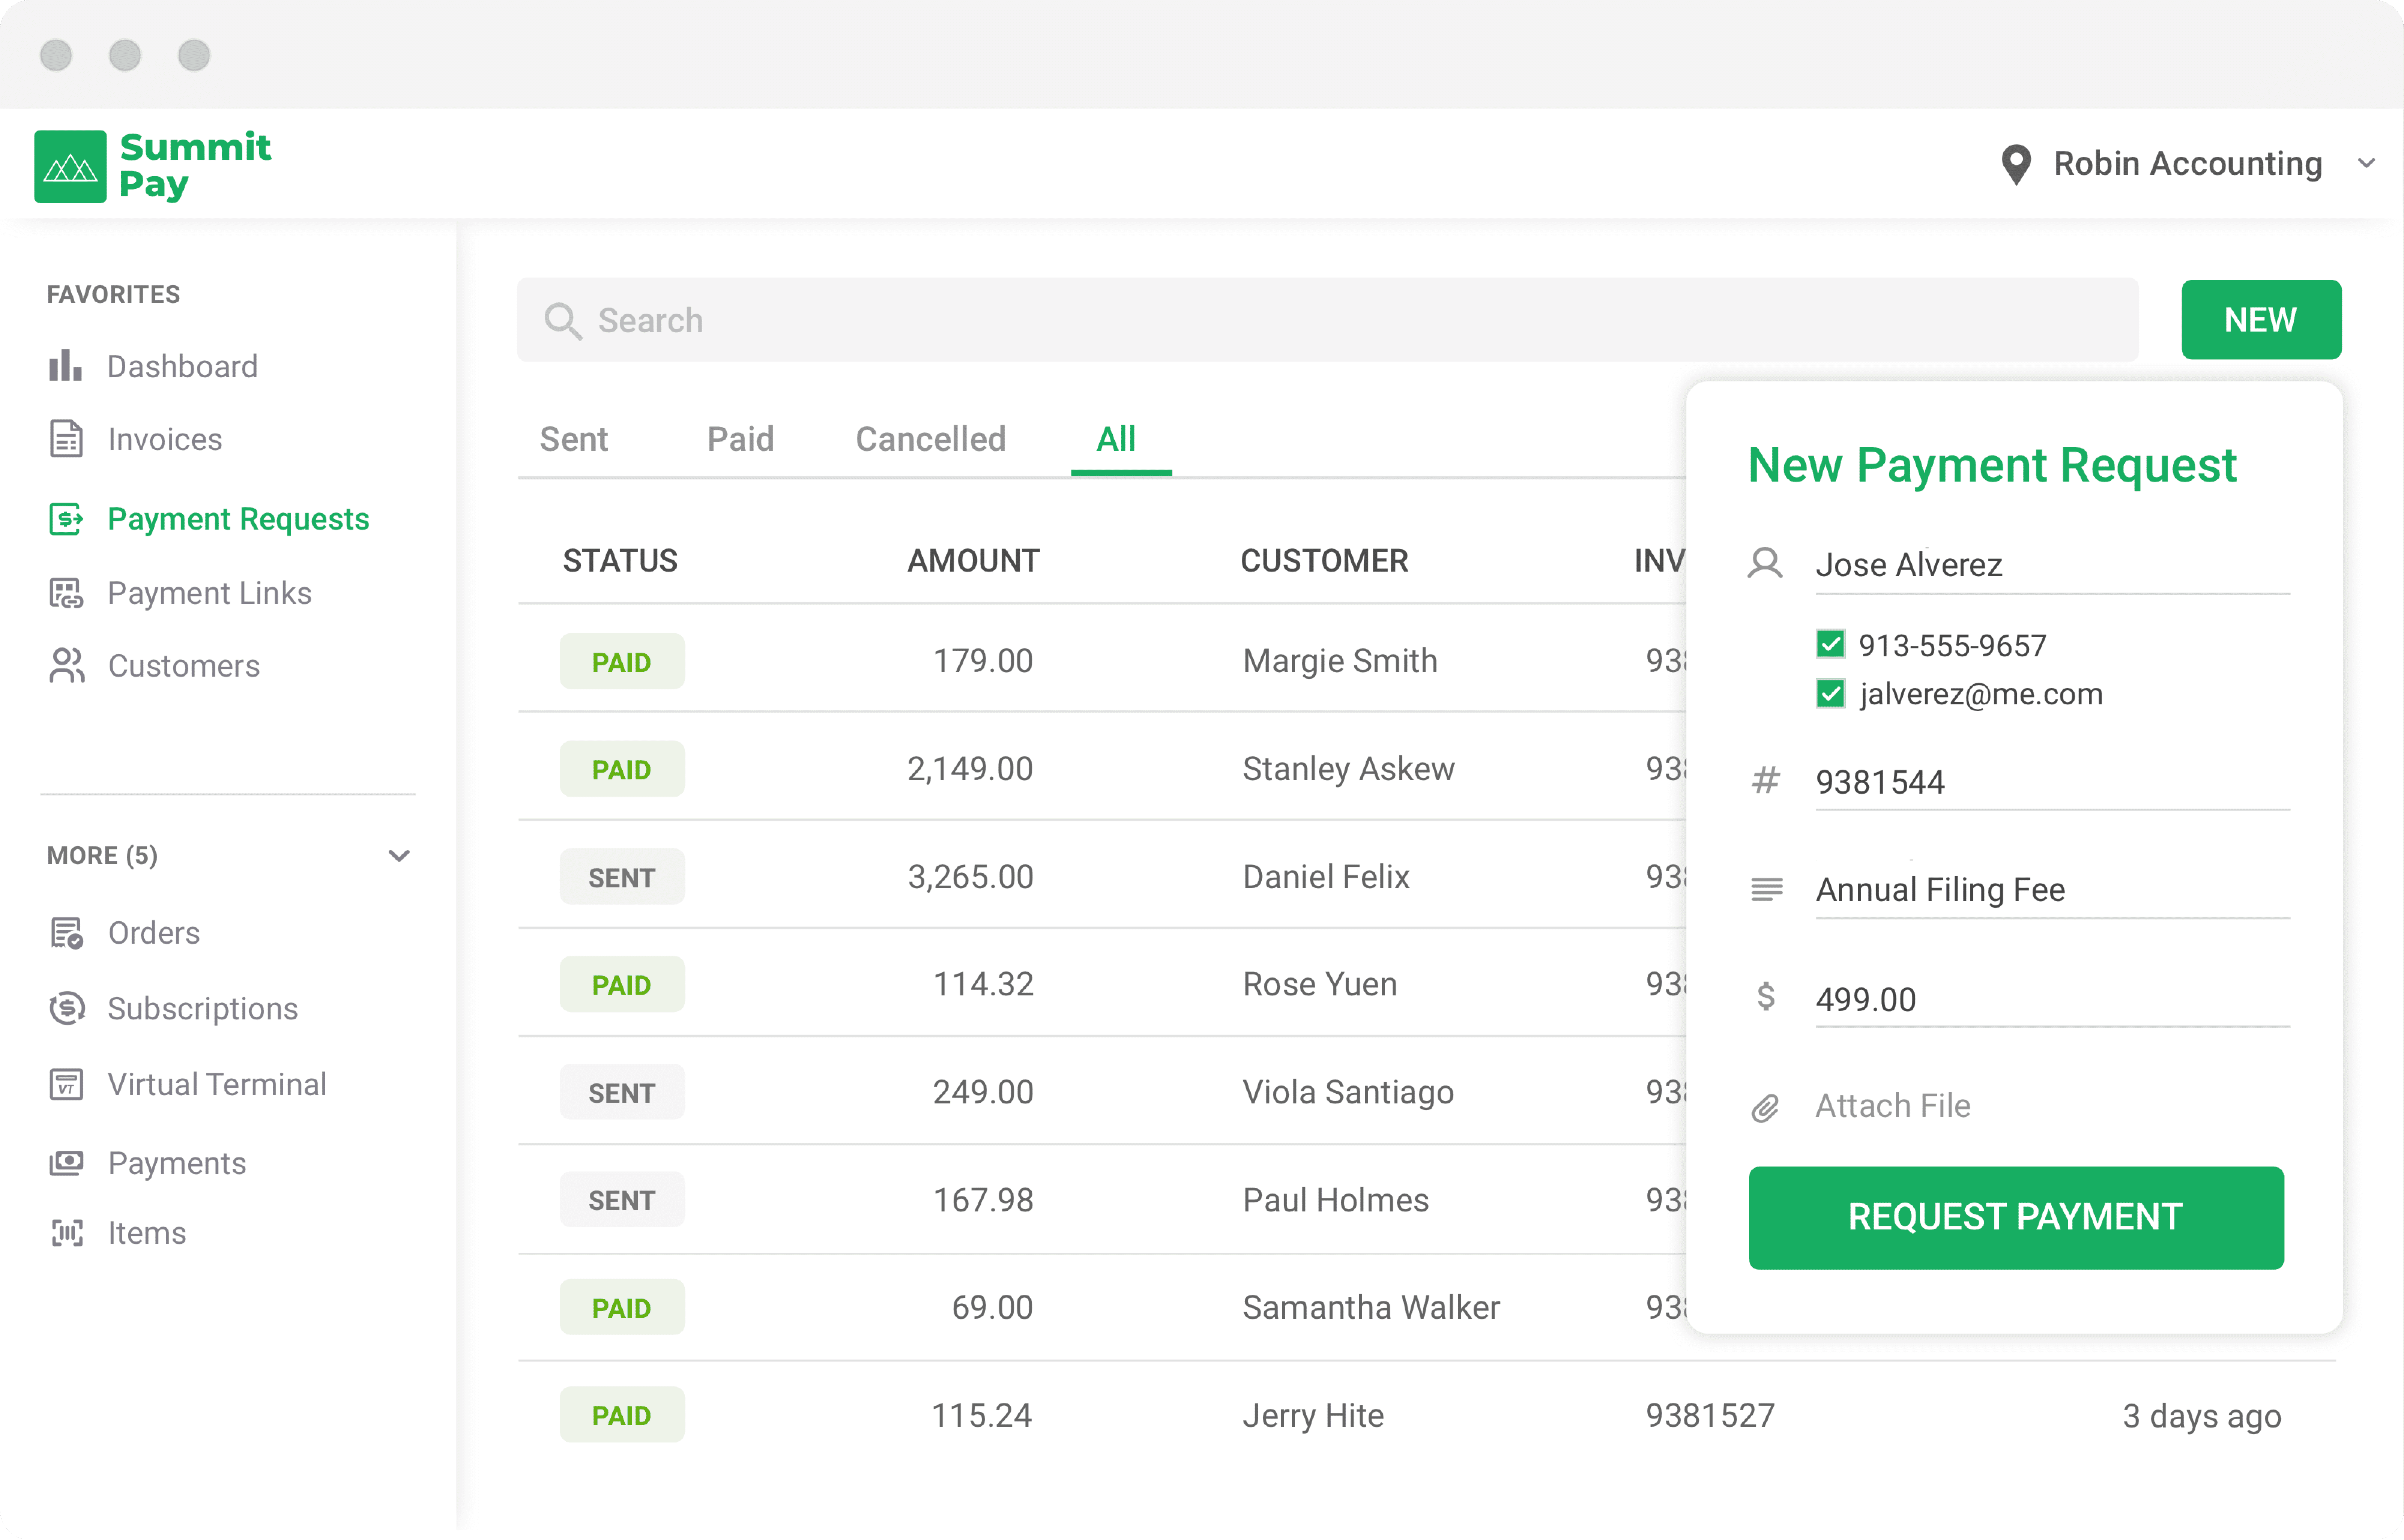Click the Payment Requests icon

(66, 518)
